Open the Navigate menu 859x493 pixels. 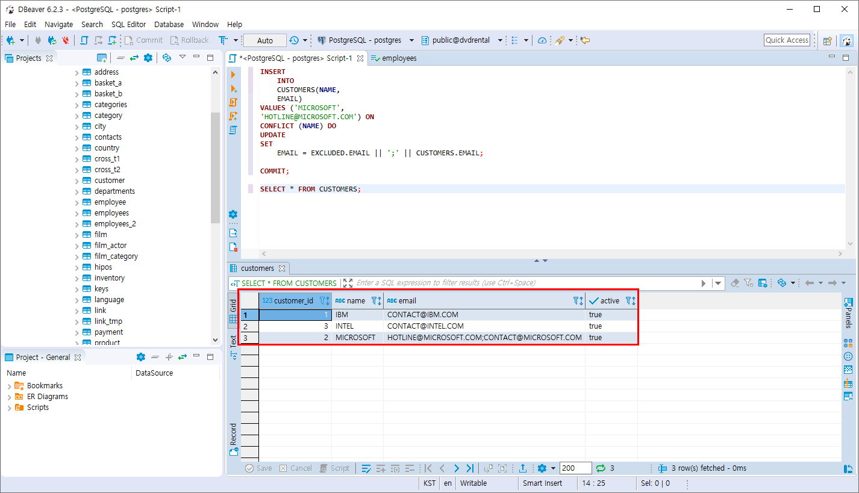[x=58, y=24]
